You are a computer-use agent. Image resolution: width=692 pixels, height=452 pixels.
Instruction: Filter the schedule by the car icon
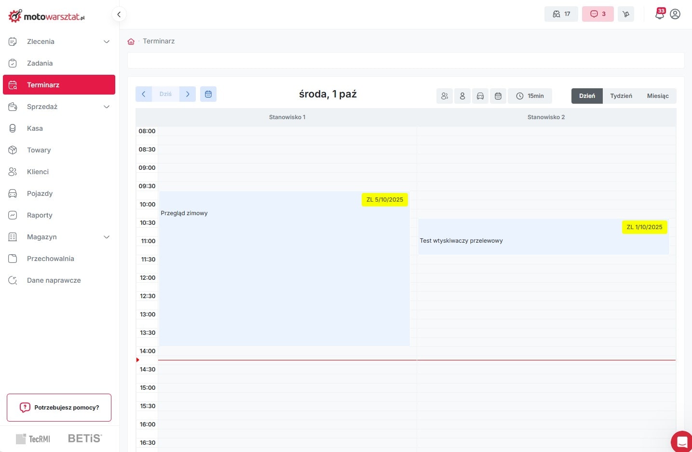(480, 96)
